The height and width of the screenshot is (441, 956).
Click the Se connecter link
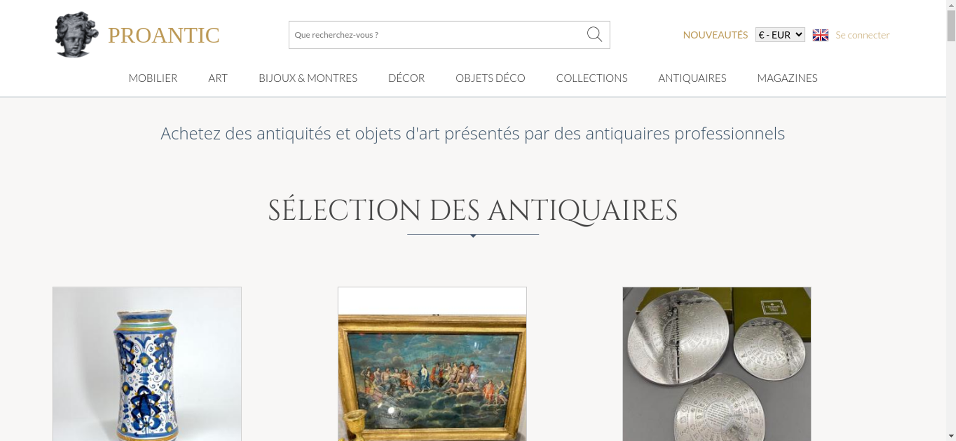pyautogui.click(x=862, y=35)
